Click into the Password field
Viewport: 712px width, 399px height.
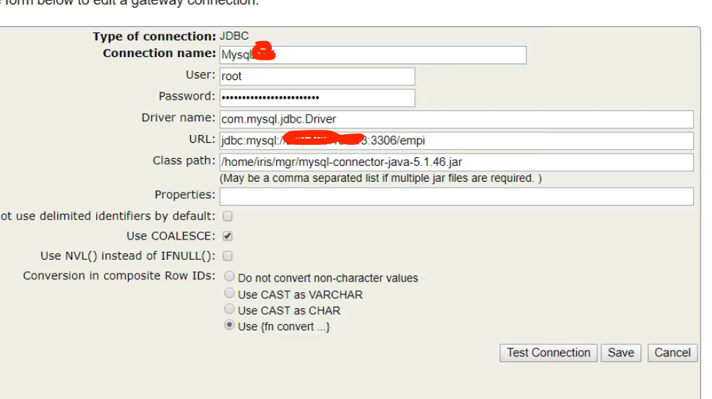pyautogui.click(x=317, y=97)
